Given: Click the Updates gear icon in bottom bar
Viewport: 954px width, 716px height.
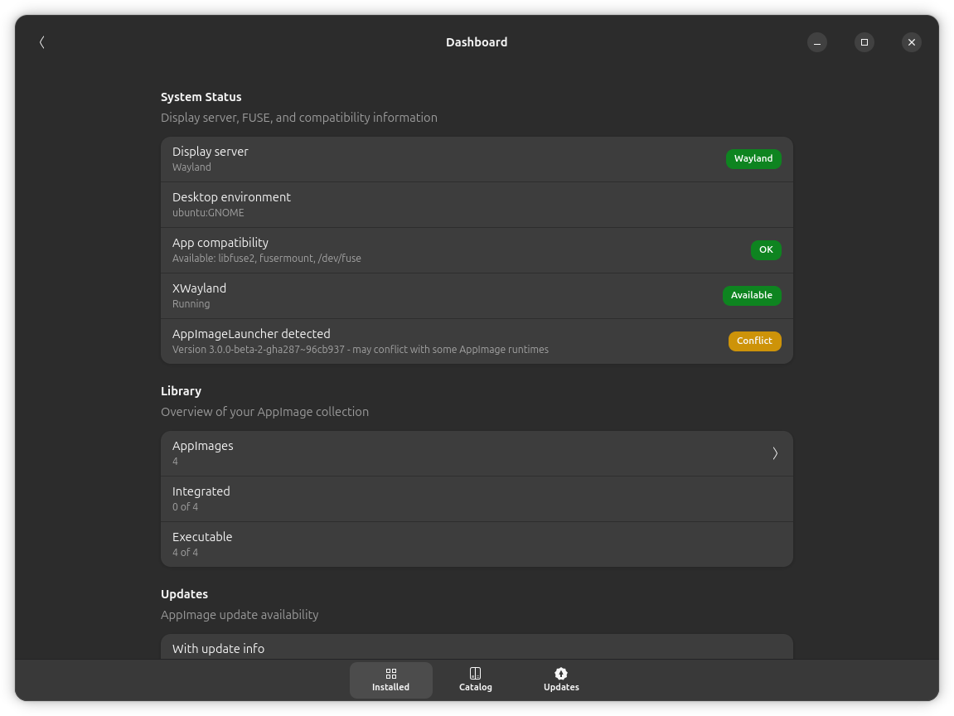Looking at the screenshot, I should click(561, 674).
